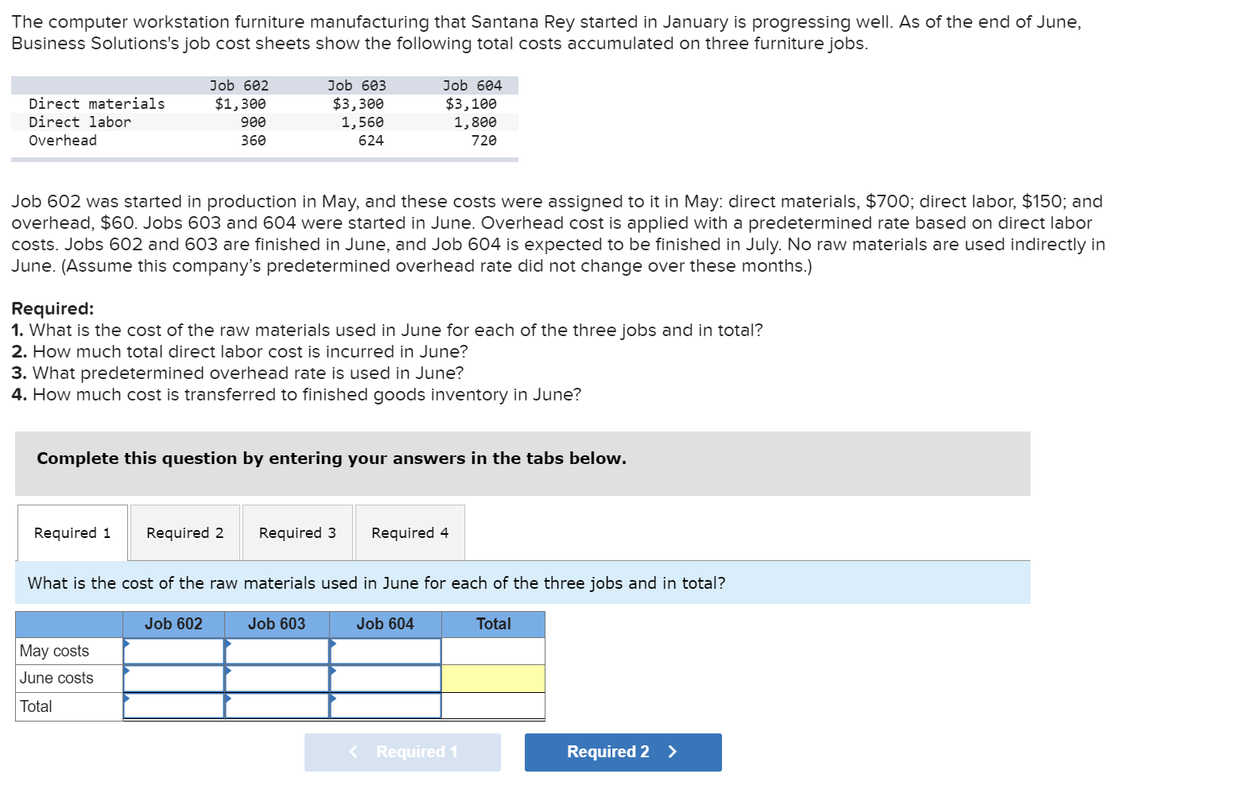Select June costs cell for Job 603

click(x=278, y=679)
